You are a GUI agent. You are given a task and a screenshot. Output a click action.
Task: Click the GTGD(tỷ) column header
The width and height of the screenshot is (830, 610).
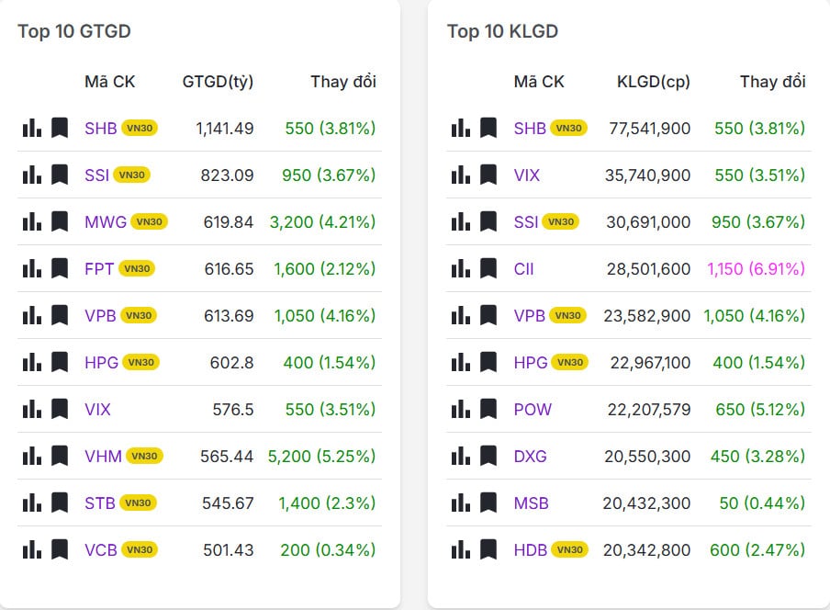pyautogui.click(x=218, y=82)
